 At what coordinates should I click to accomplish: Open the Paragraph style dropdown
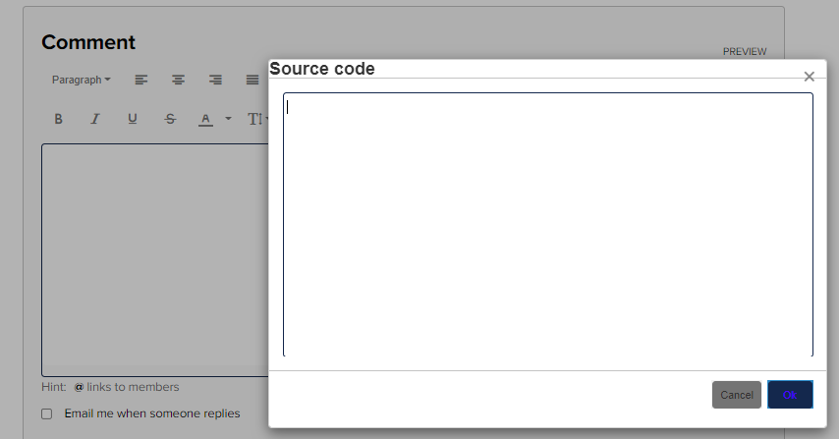point(82,80)
